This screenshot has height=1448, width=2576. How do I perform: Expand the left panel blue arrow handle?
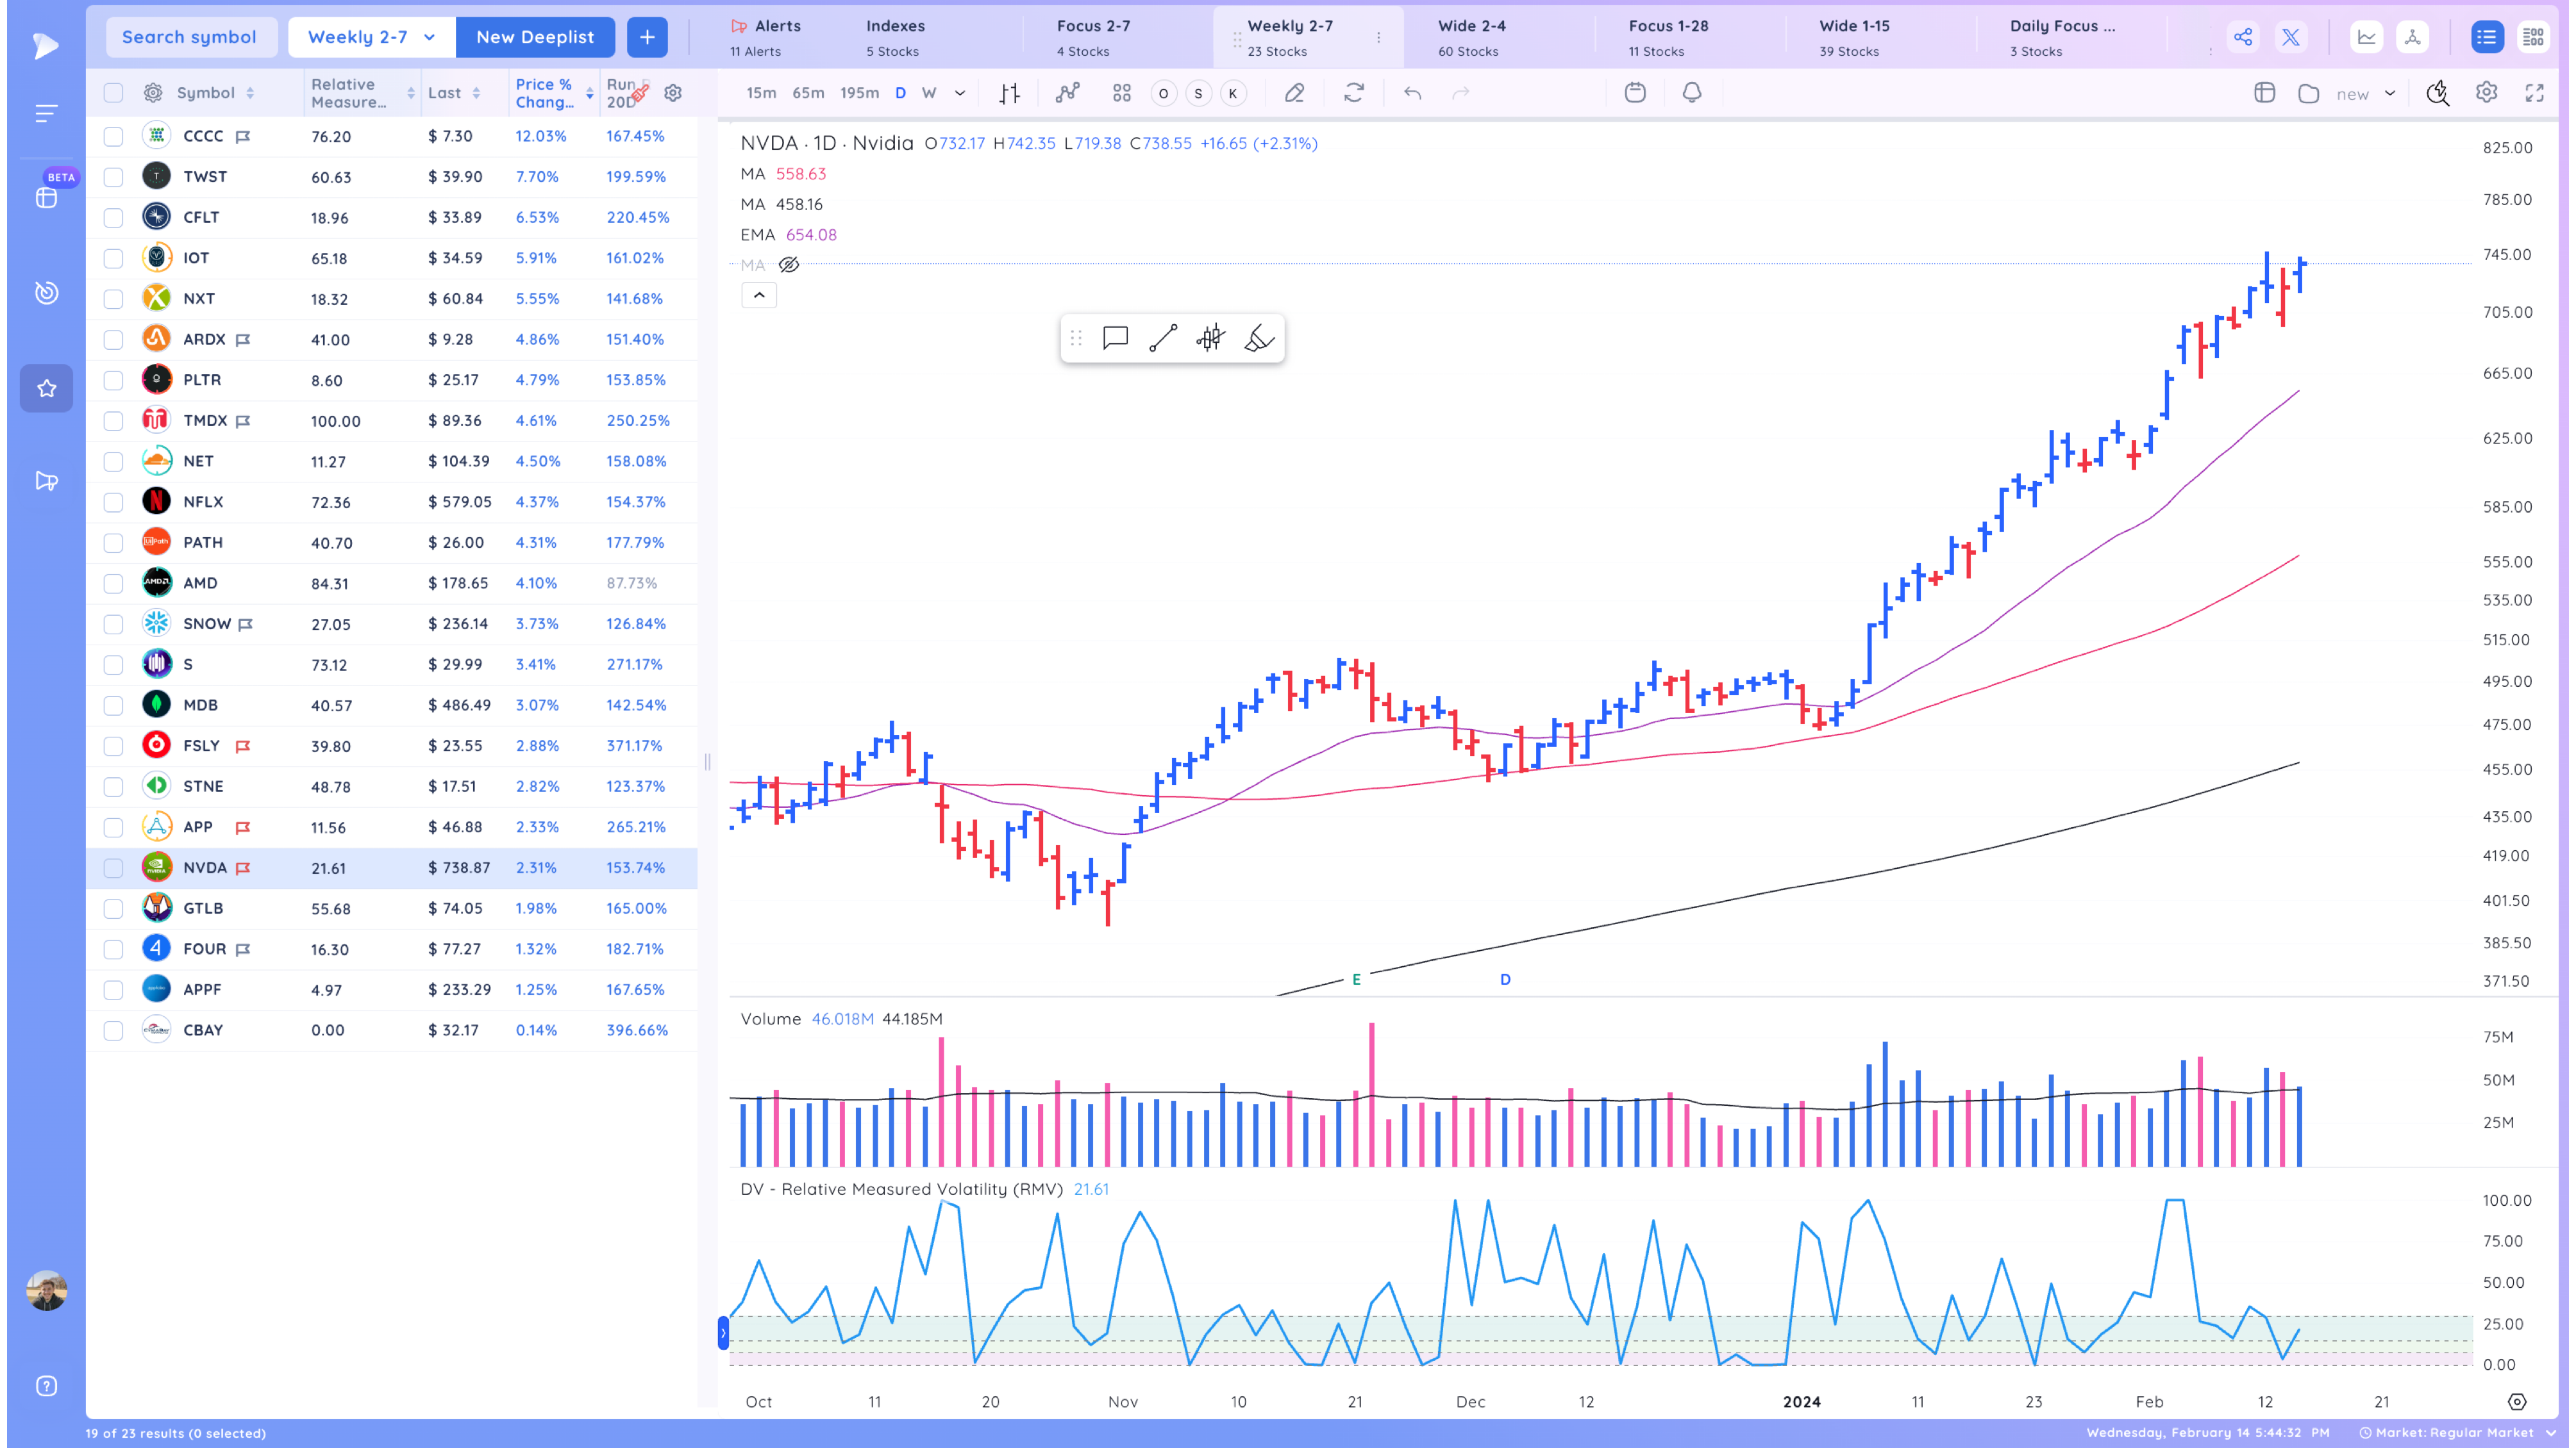click(723, 1332)
